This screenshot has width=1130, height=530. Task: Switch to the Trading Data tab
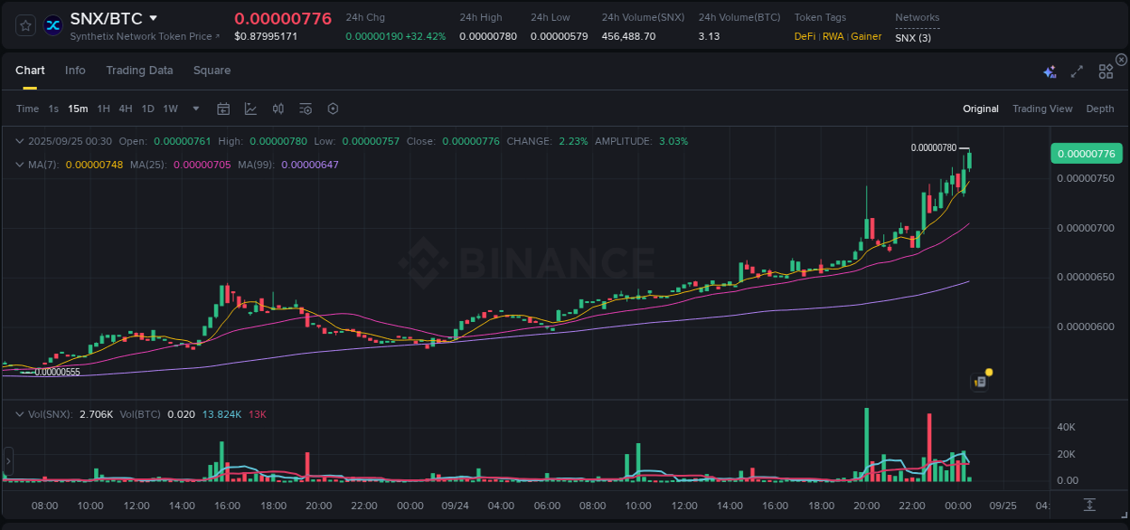pos(139,71)
